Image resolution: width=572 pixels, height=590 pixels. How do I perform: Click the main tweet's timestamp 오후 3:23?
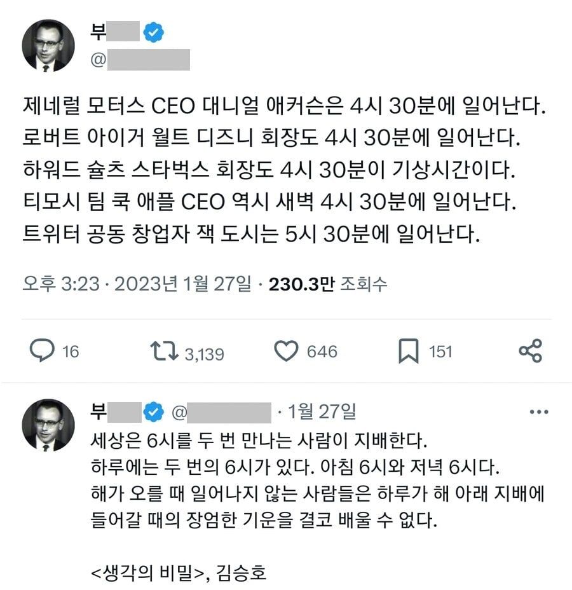[61, 284]
